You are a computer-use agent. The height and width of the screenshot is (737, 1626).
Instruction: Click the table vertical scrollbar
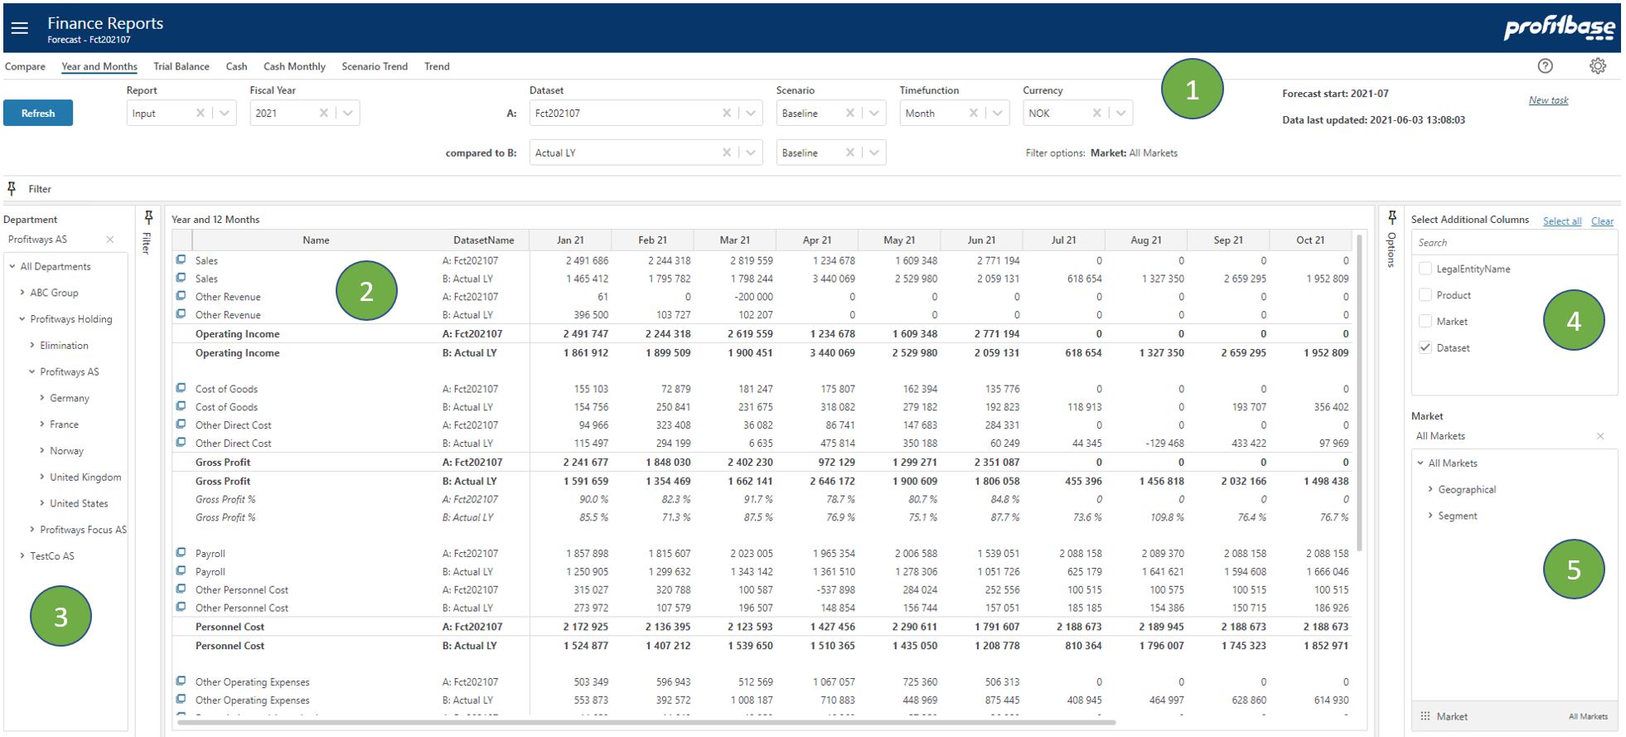tap(1359, 393)
